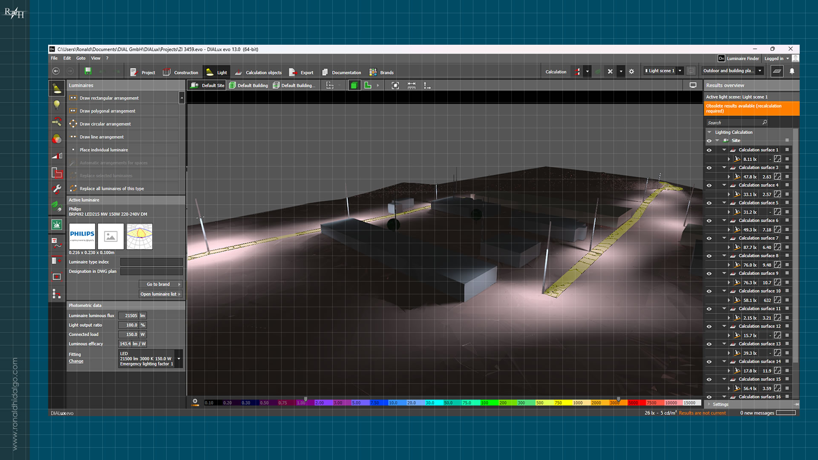Click the Change fitting link
The height and width of the screenshot is (460, 818).
point(76,361)
